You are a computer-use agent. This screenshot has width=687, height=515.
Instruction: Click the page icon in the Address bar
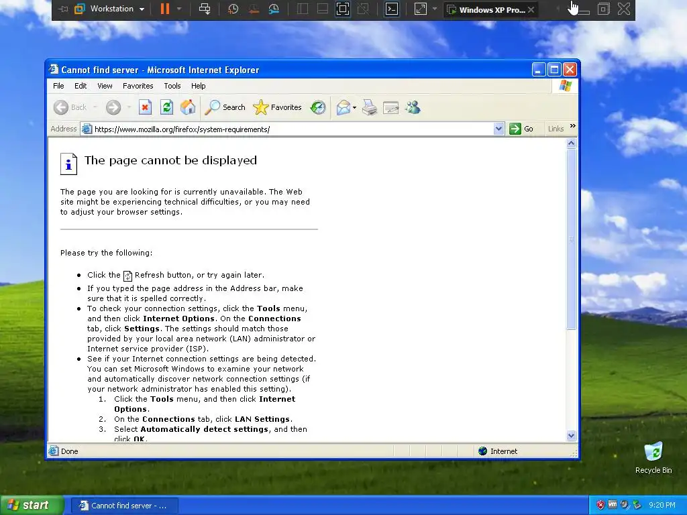pos(87,129)
